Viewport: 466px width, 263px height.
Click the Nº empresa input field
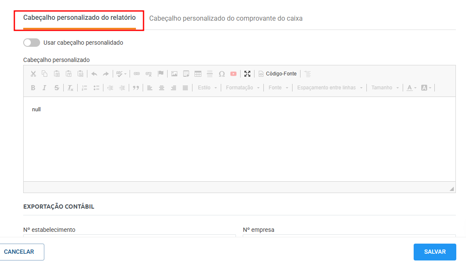point(349,236)
